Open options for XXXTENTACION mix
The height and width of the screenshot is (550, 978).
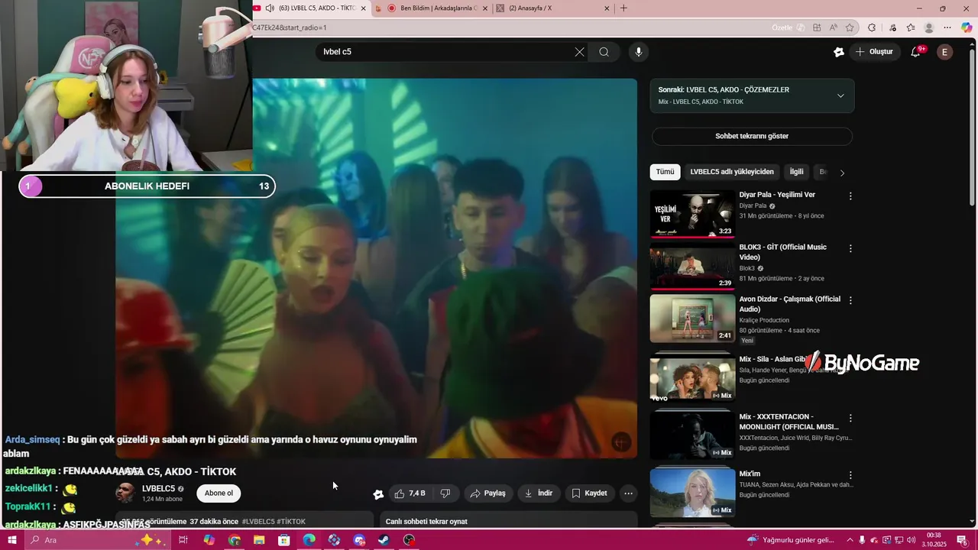coord(850,419)
